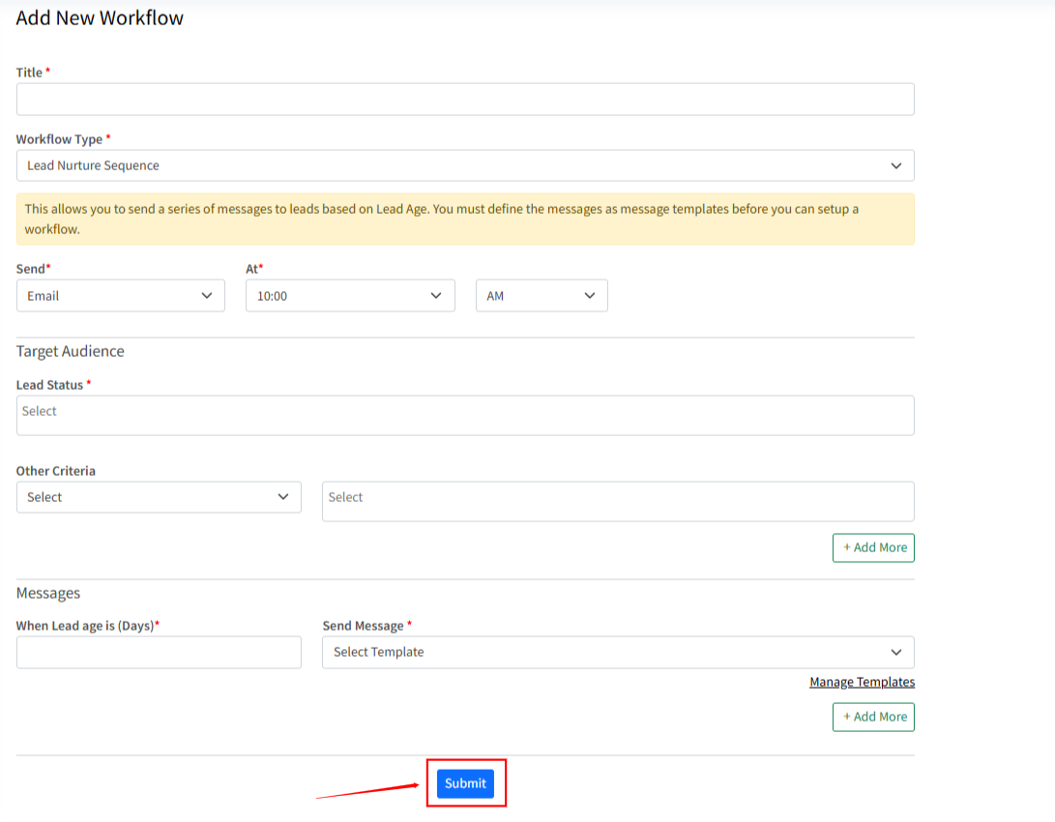Focus the Lead Status select field

[x=464, y=415]
